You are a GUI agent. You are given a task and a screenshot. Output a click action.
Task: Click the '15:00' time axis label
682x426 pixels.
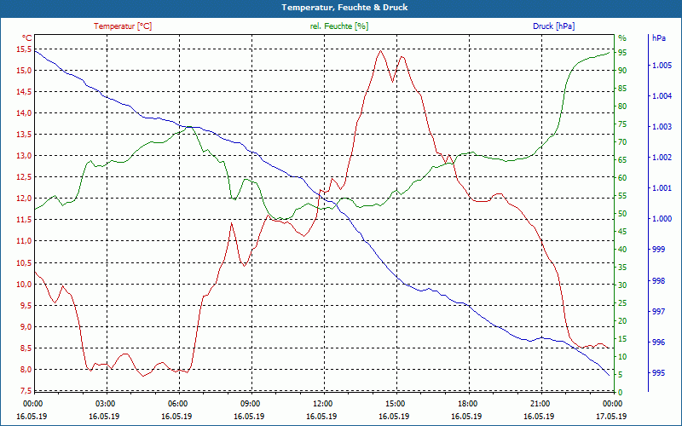[x=395, y=403]
